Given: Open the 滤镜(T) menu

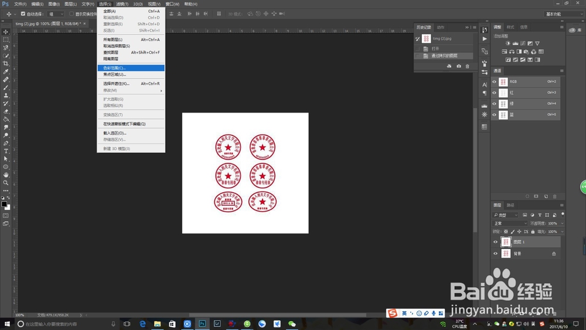Looking at the screenshot, I should click(x=122, y=4).
